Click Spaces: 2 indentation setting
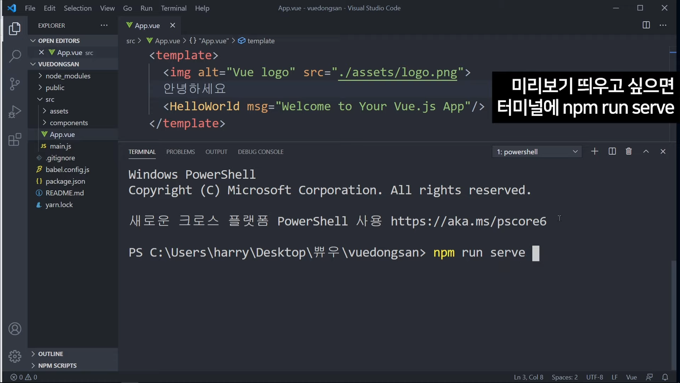The image size is (680, 383). pos(565,377)
